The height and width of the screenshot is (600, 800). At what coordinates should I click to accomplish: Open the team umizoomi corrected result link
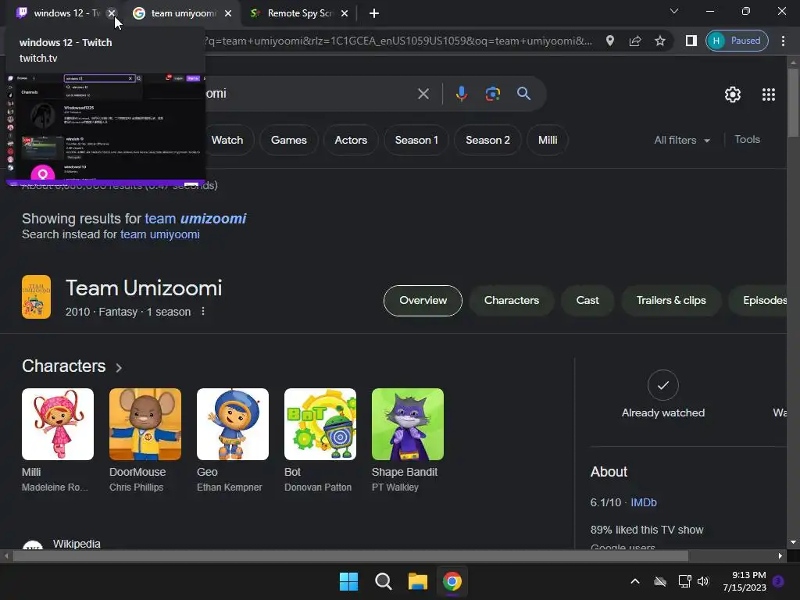point(195,219)
